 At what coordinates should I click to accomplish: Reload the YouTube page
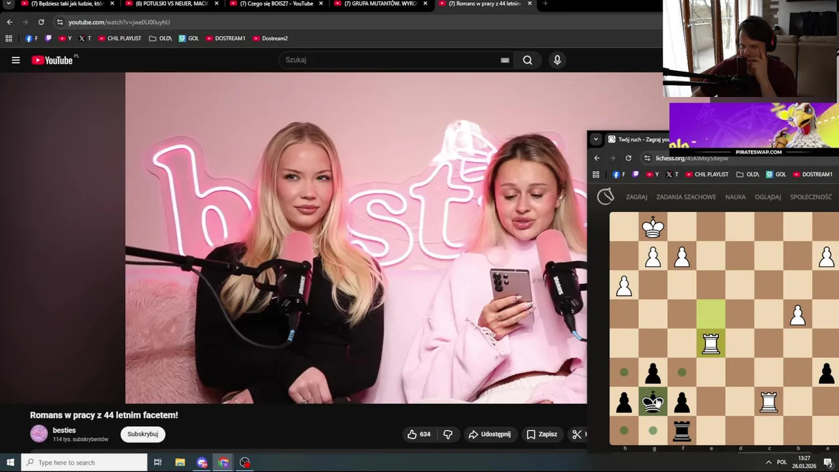click(41, 22)
